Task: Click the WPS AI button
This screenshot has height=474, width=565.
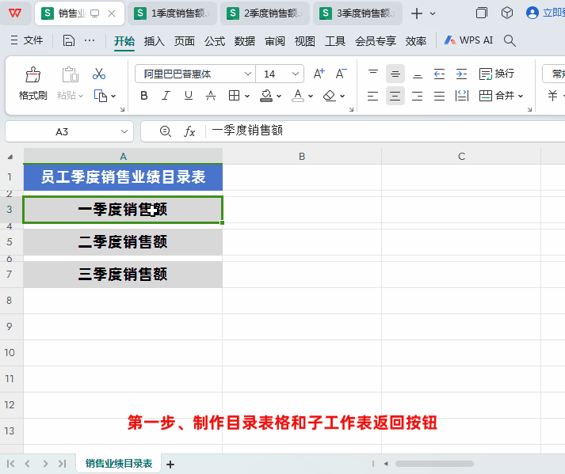Action: [x=468, y=41]
